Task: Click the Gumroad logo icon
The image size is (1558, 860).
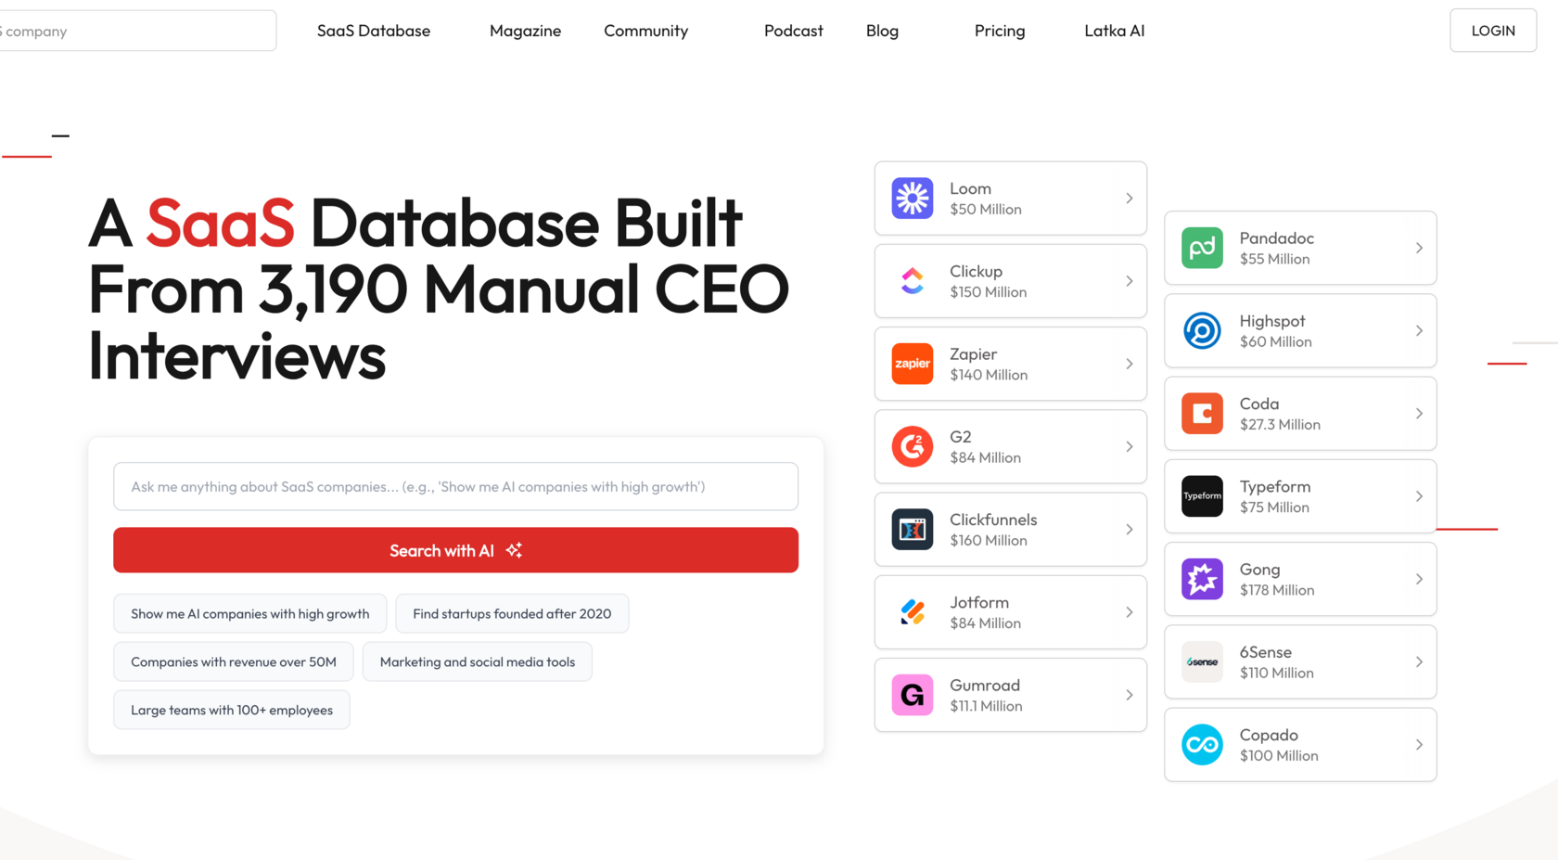Action: coord(913,695)
